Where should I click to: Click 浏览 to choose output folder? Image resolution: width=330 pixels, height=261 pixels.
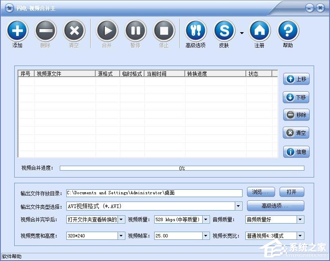pyautogui.click(x=261, y=192)
